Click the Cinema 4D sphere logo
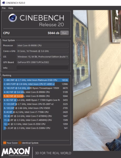The image size is (121, 158). (x=13, y=18)
